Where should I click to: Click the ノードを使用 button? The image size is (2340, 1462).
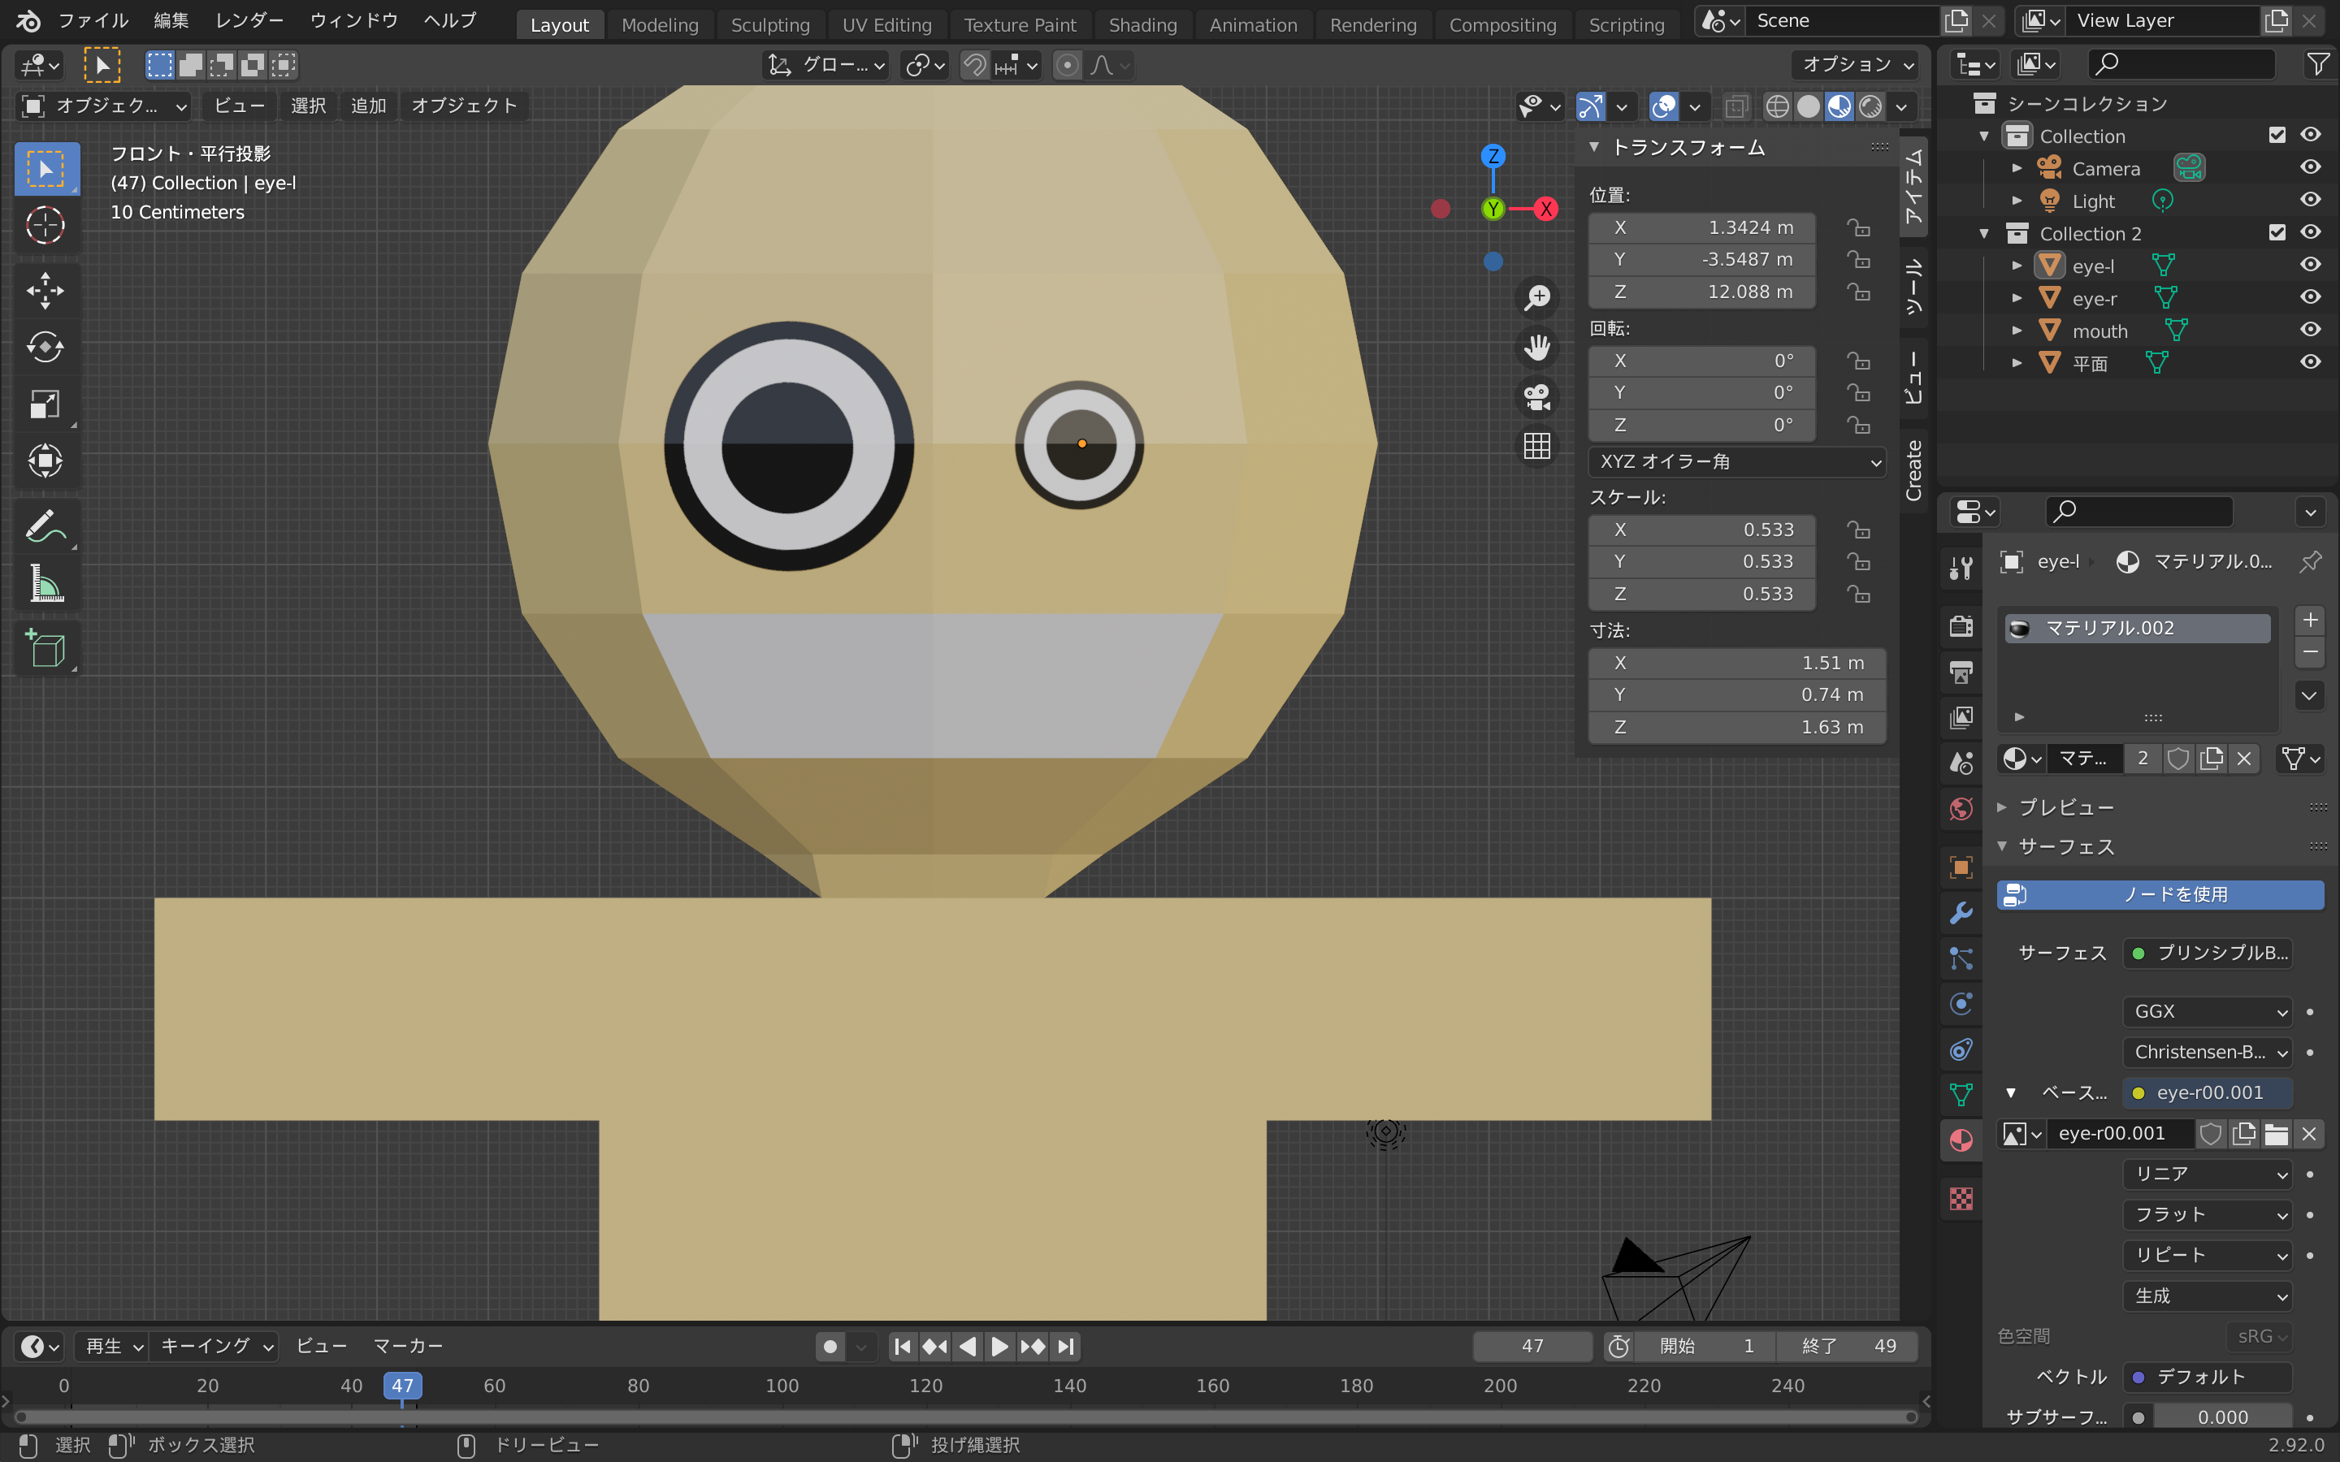coord(2160,894)
